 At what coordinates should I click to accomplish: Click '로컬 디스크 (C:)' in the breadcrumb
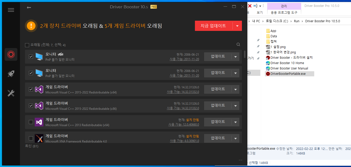277,21
